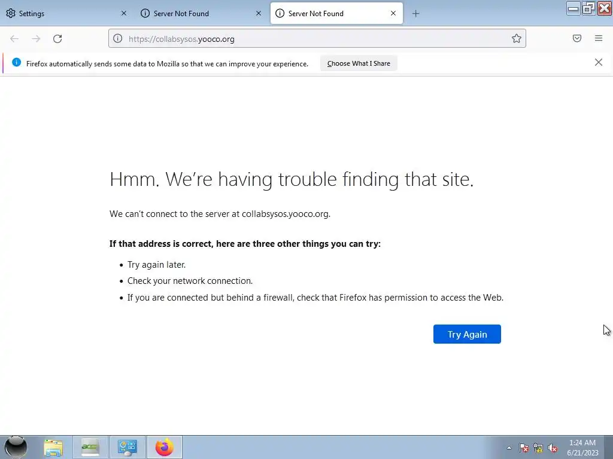Open Action Center flag icon
Image resolution: width=613 pixels, height=459 pixels.
click(524, 448)
